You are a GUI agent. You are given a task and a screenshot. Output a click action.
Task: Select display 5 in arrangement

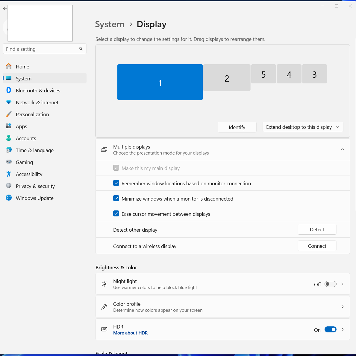tap(263, 74)
